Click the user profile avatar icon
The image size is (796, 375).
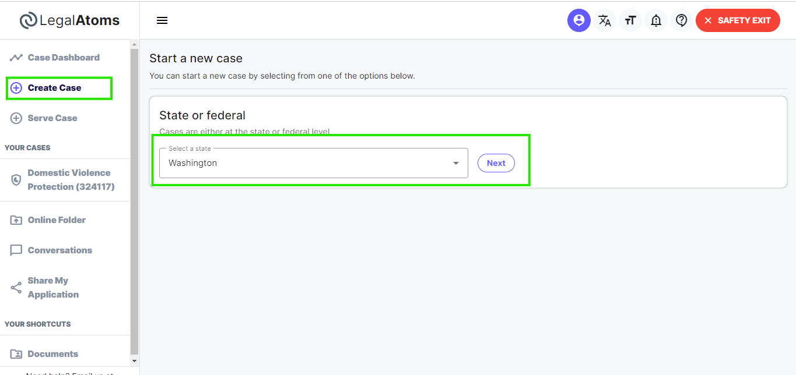point(579,20)
